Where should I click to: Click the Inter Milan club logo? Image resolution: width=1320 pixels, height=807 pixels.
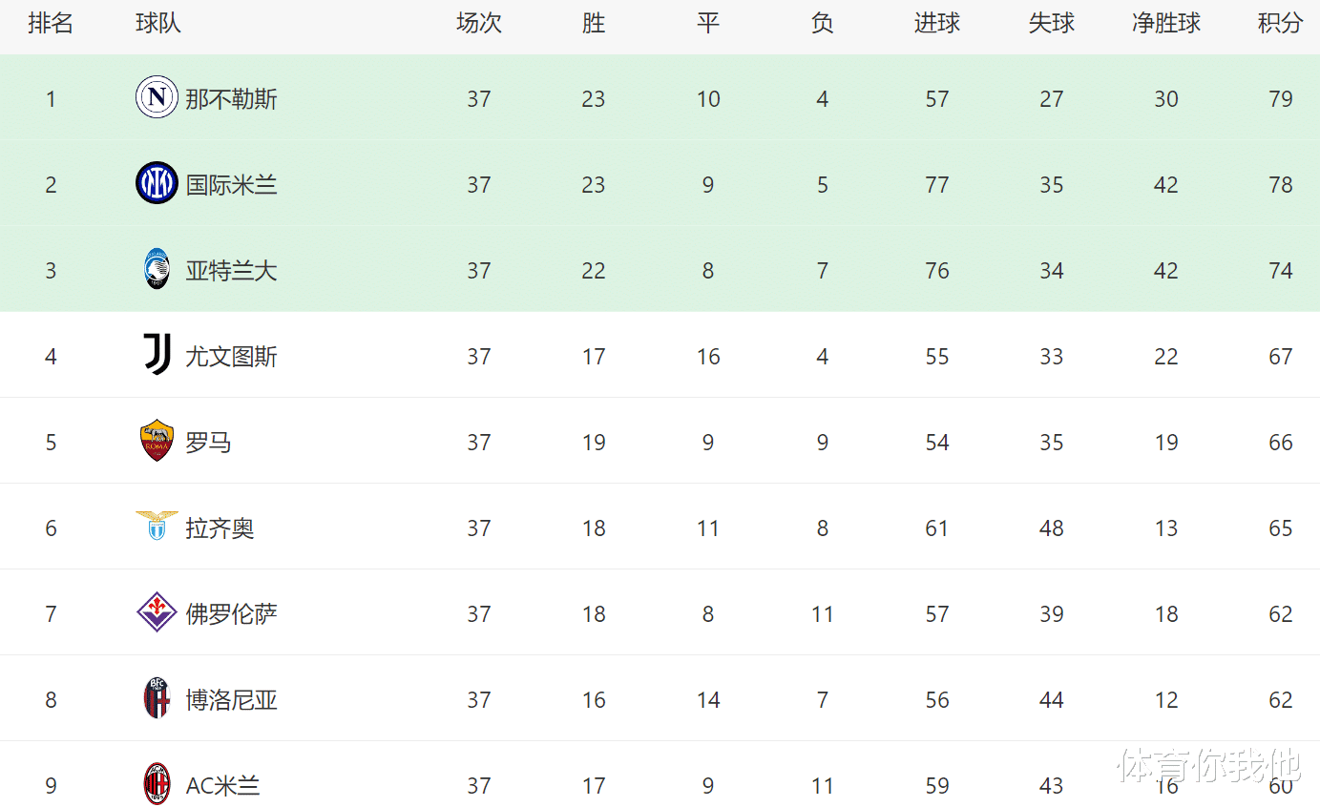[157, 183]
